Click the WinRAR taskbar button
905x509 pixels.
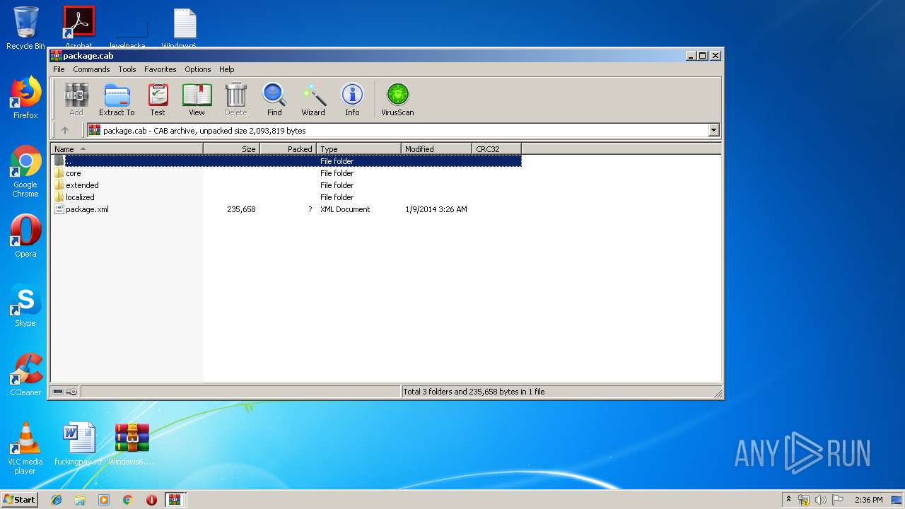coord(175,500)
